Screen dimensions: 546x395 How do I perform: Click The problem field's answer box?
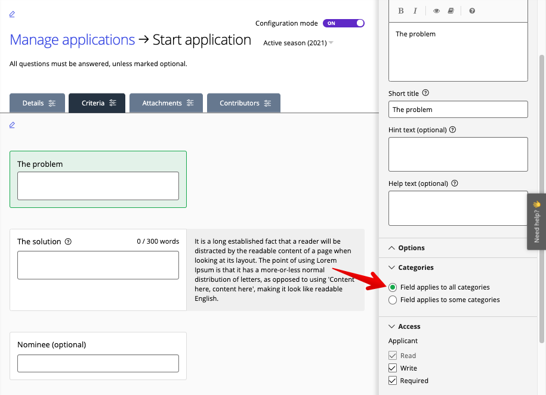98,186
